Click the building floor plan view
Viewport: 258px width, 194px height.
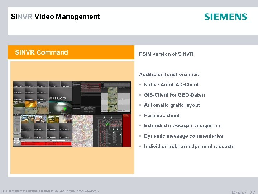[x=108, y=131]
